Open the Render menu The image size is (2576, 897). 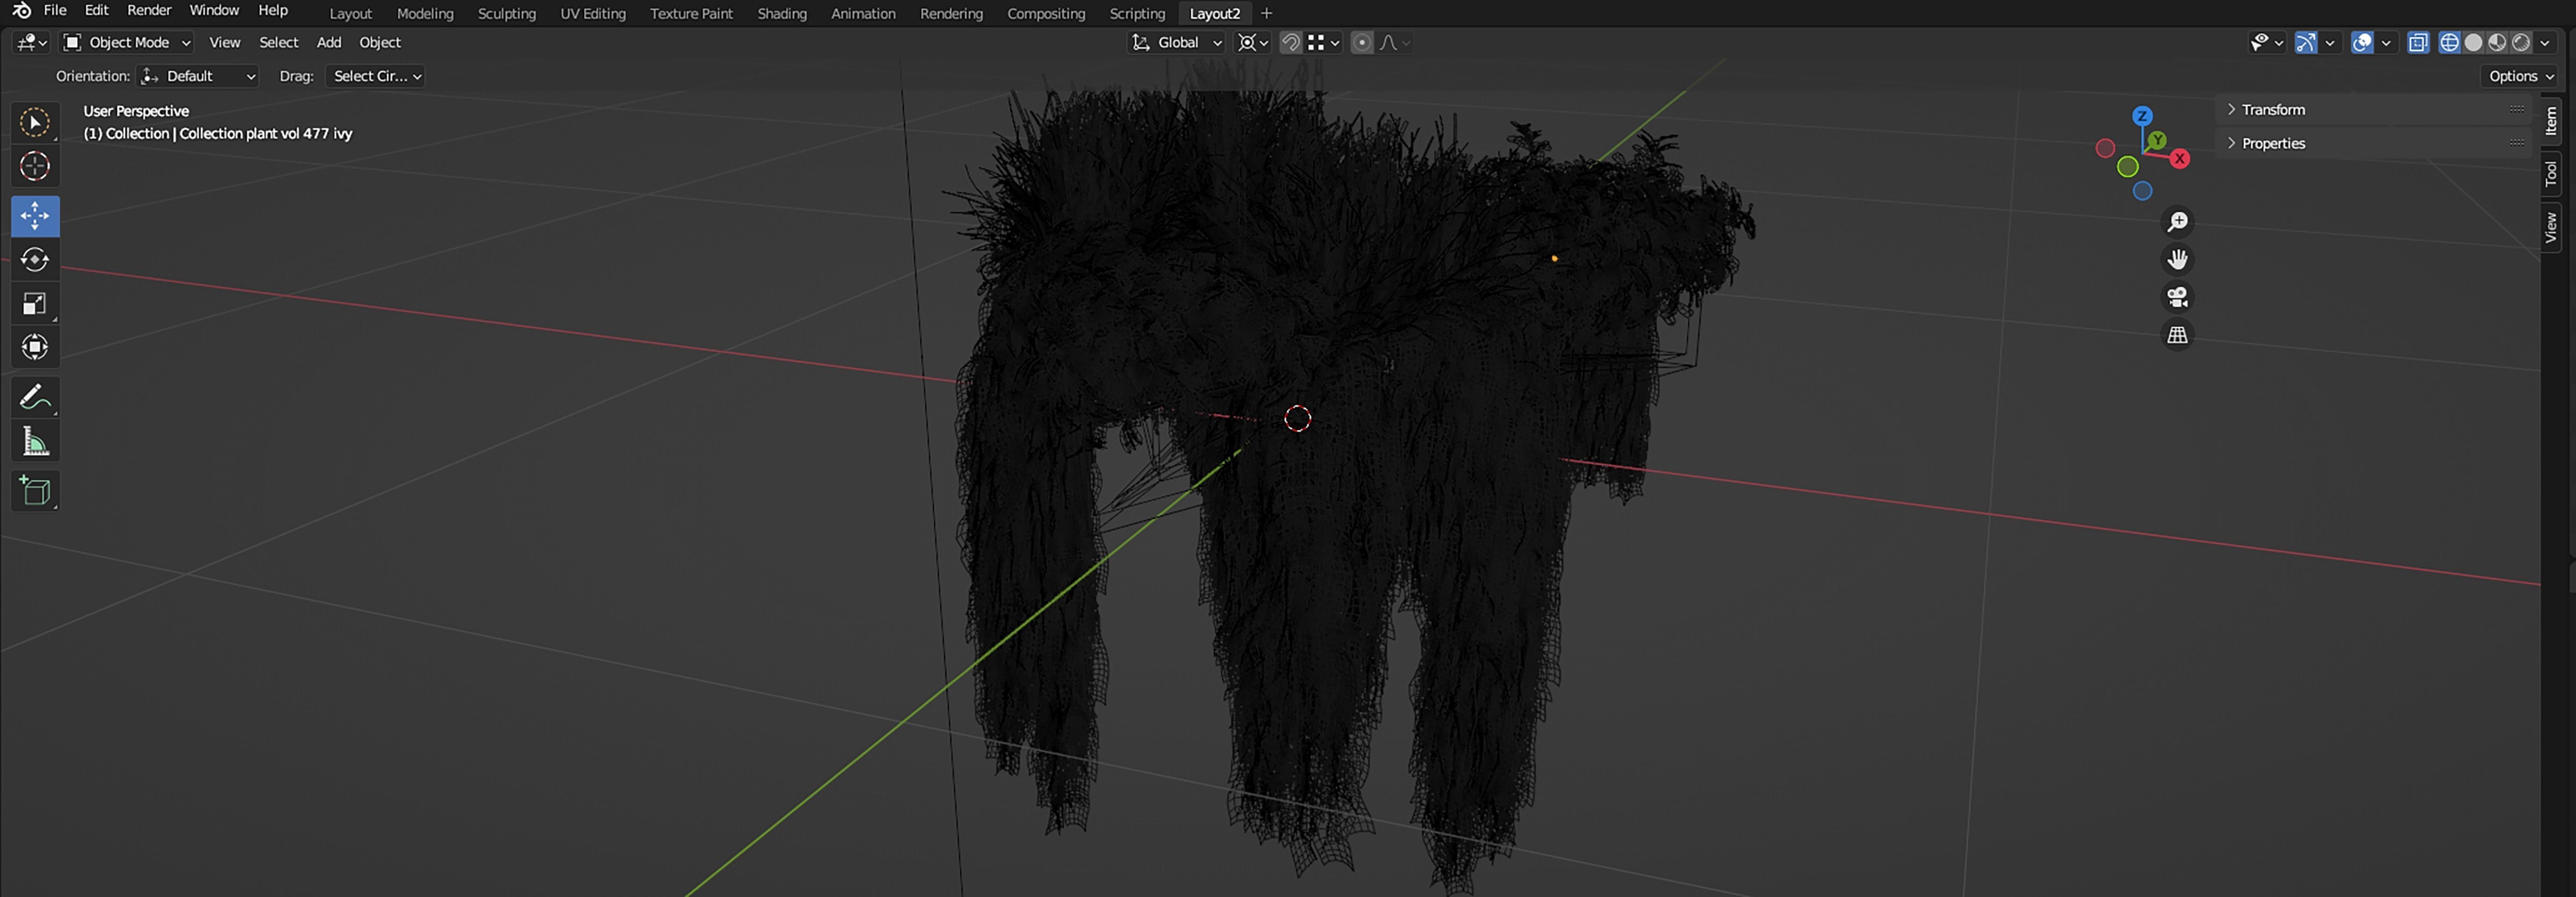point(149,10)
